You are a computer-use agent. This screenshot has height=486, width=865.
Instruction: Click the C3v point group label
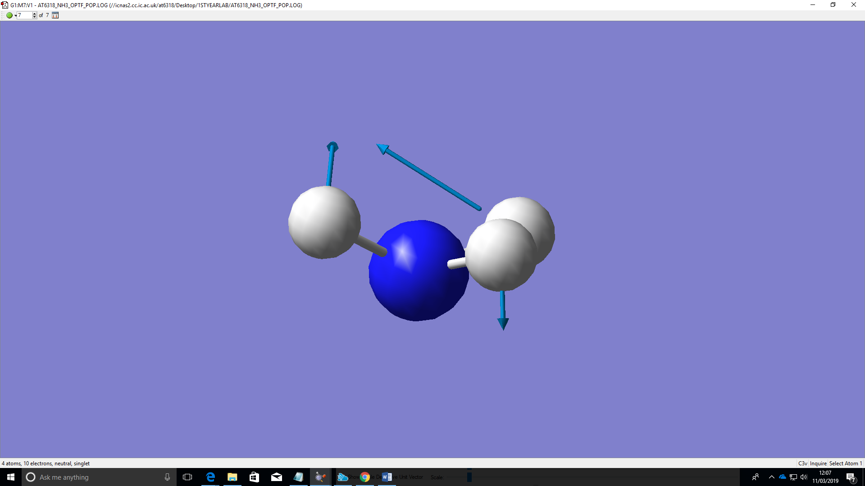pyautogui.click(x=802, y=463)
